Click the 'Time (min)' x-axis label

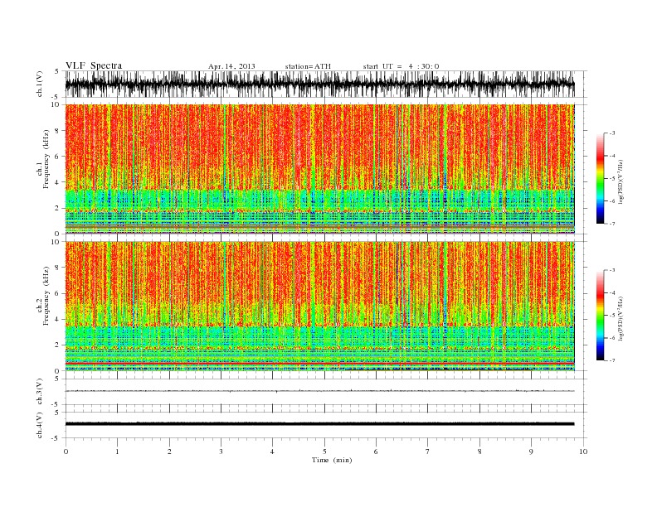click(332, 460)
